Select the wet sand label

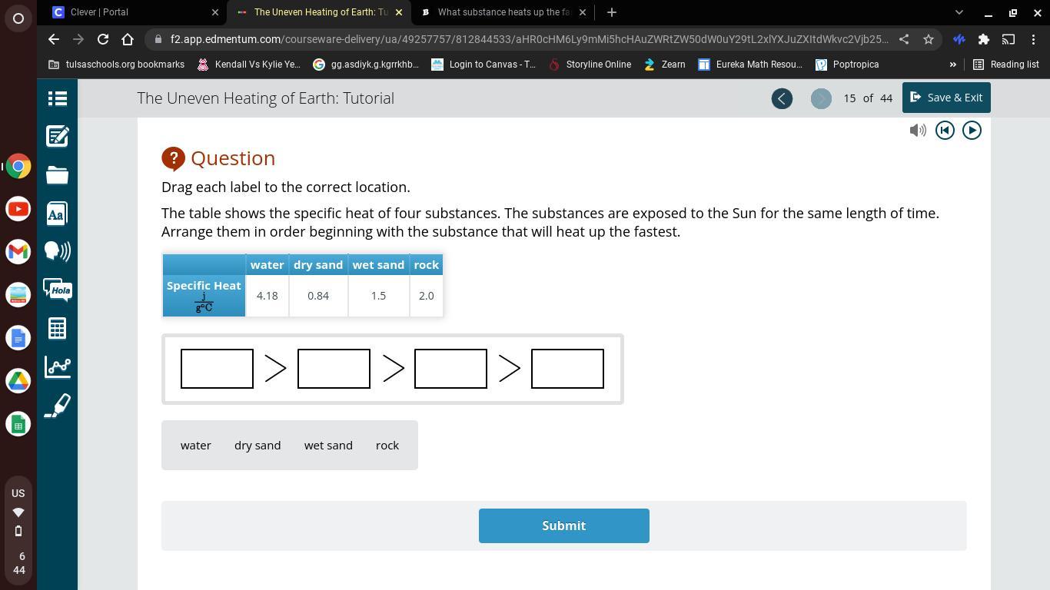point(328,446)
